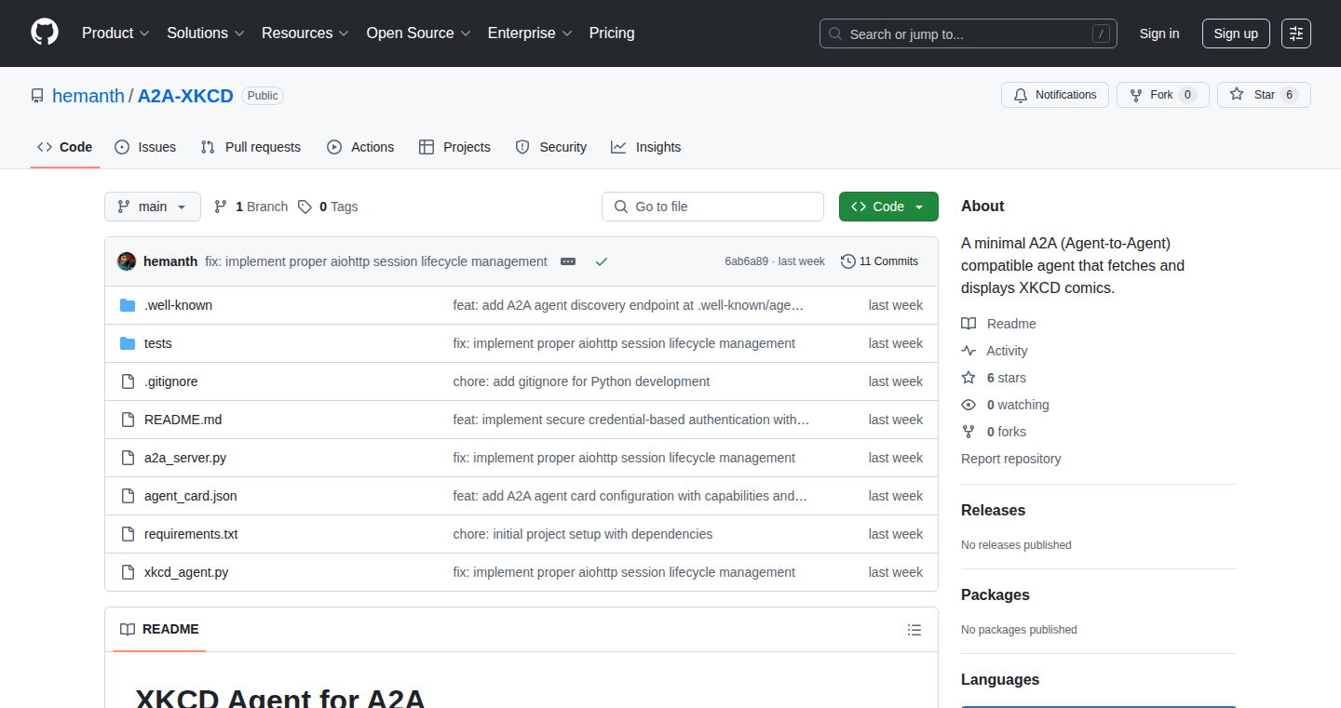The height and width of the screenshot is (708, 1341).
Task: Show the green checkmark commit status
Action: click(x=602, y=261)
